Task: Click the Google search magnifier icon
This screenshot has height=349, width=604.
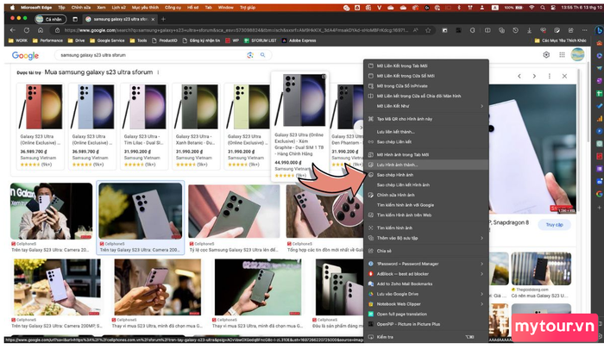Action: (x=262, y=55)
